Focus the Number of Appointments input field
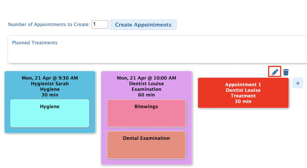 (x=100, y=24)
